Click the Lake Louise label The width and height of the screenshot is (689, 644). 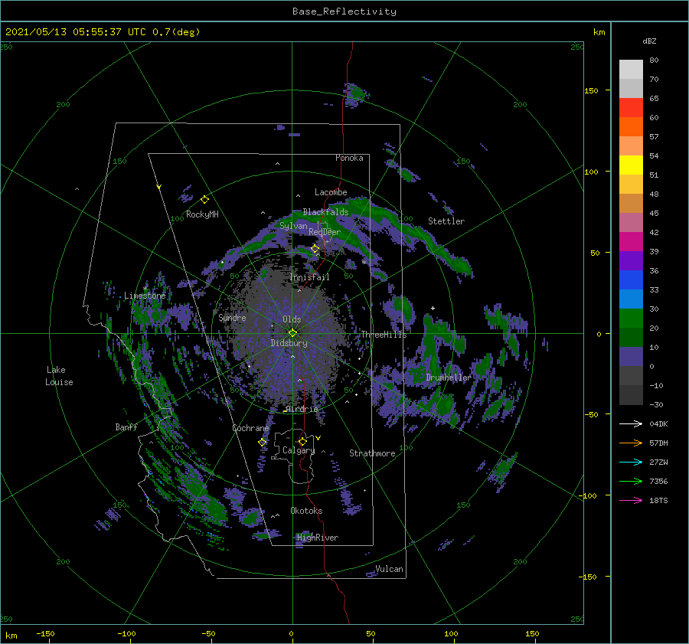59,376
